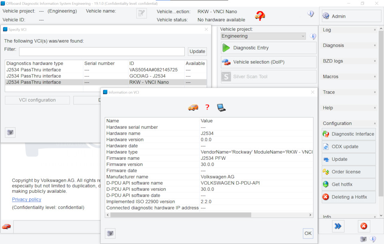This screenshot has width=384, height=244.
Task: Click red question mark in Information on VCI
Action: 207,107
